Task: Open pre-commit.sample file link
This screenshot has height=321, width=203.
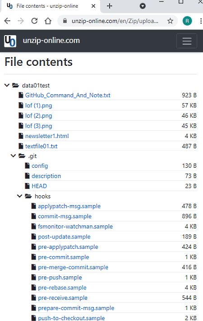Action: [64, 257]
